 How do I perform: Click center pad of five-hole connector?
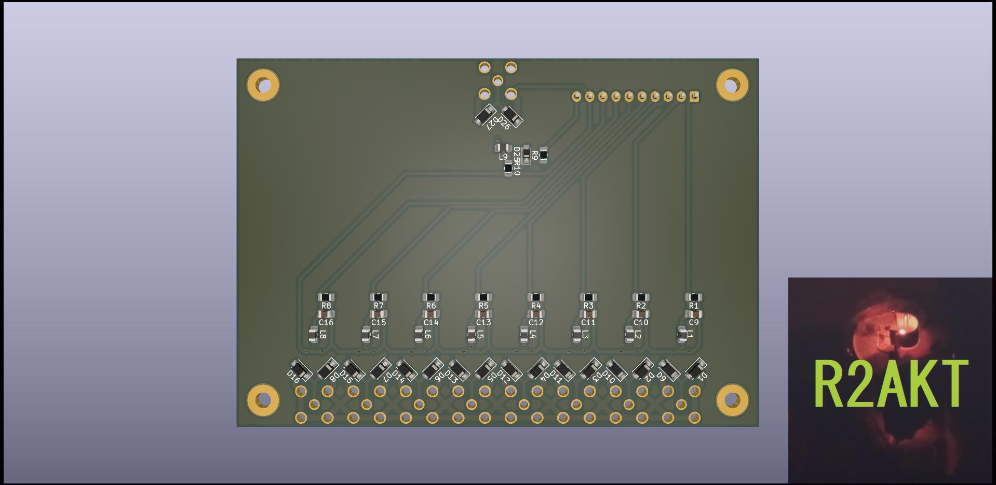[497, 80]
